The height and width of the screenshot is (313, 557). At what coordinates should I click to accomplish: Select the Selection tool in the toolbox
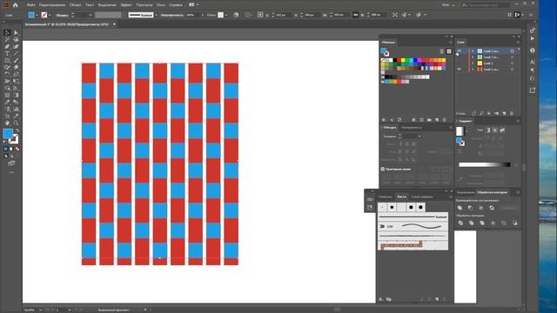(x=7, y=33)
